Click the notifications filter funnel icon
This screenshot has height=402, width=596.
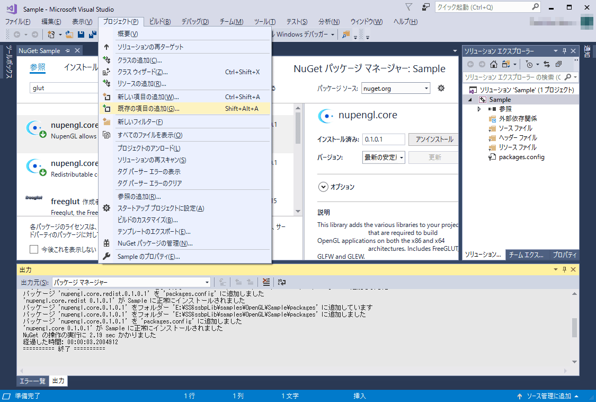pyautogui.click(x=408, y=7)
